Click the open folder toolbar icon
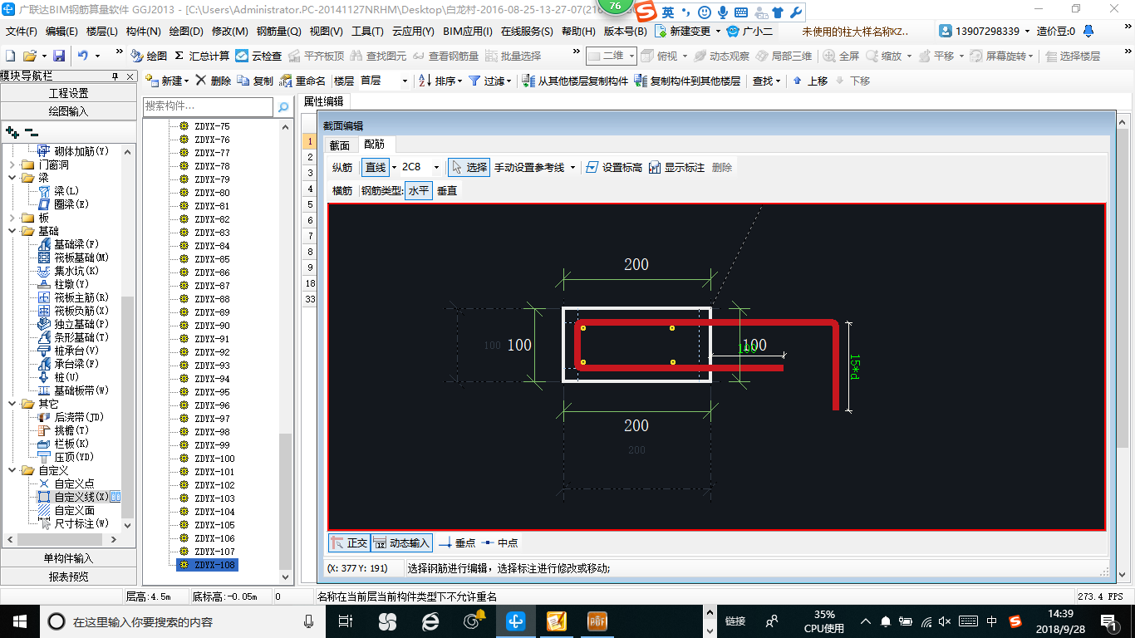 coord(29,56)
